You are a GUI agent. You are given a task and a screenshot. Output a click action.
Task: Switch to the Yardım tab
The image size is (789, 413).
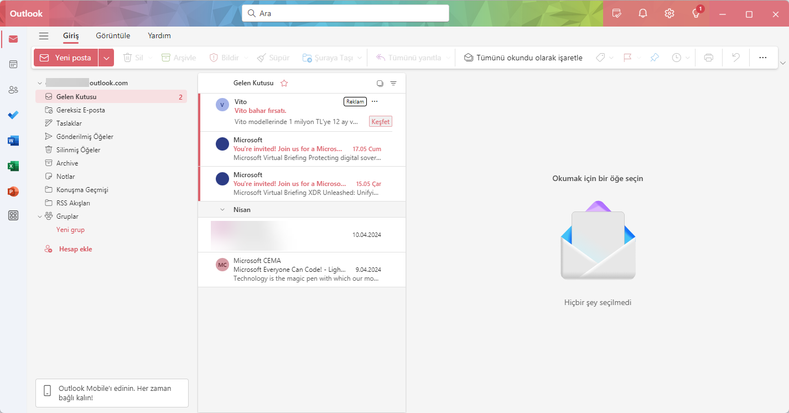[x=159, y=36]
